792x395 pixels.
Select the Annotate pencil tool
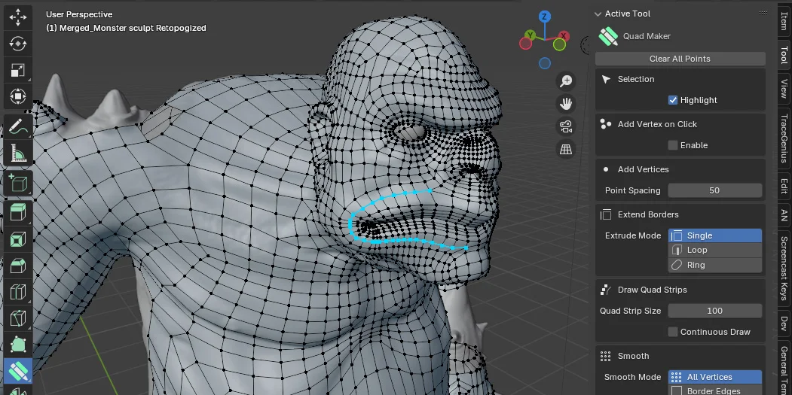pyautogui.click(x=18, y=127)
